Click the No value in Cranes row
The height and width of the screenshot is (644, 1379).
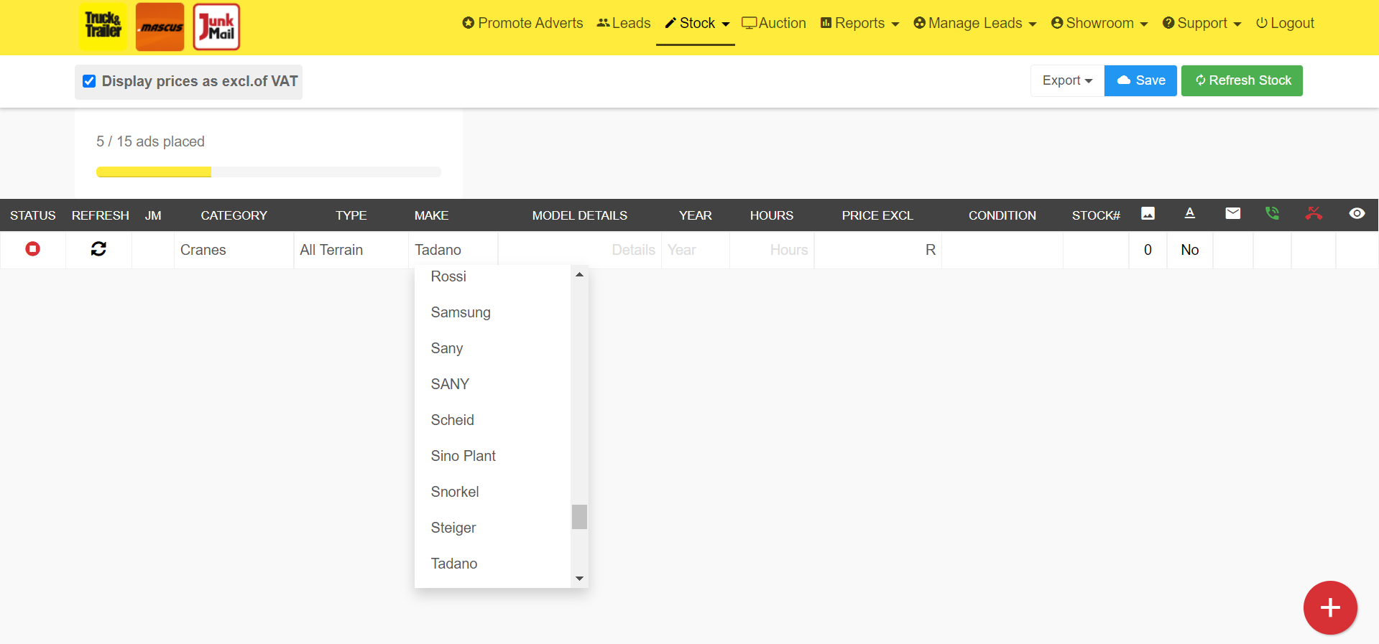coord(1189,250)
